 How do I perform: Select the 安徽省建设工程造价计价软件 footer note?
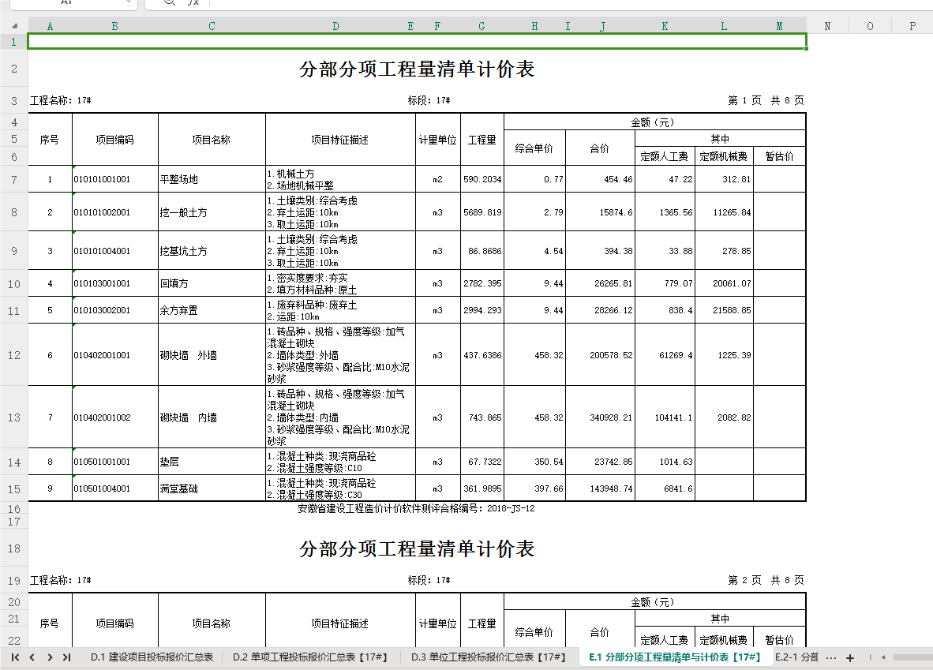416,508
